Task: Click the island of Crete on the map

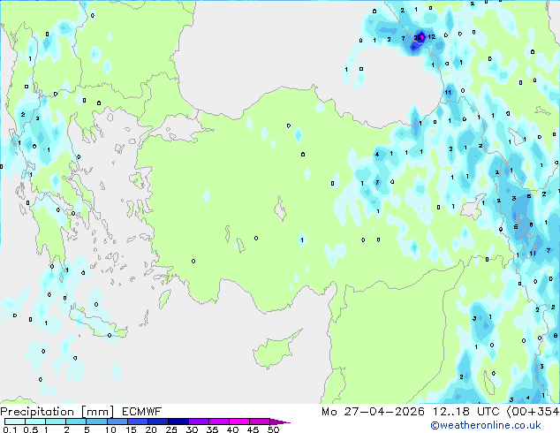Action: click(x=97, y=323)
